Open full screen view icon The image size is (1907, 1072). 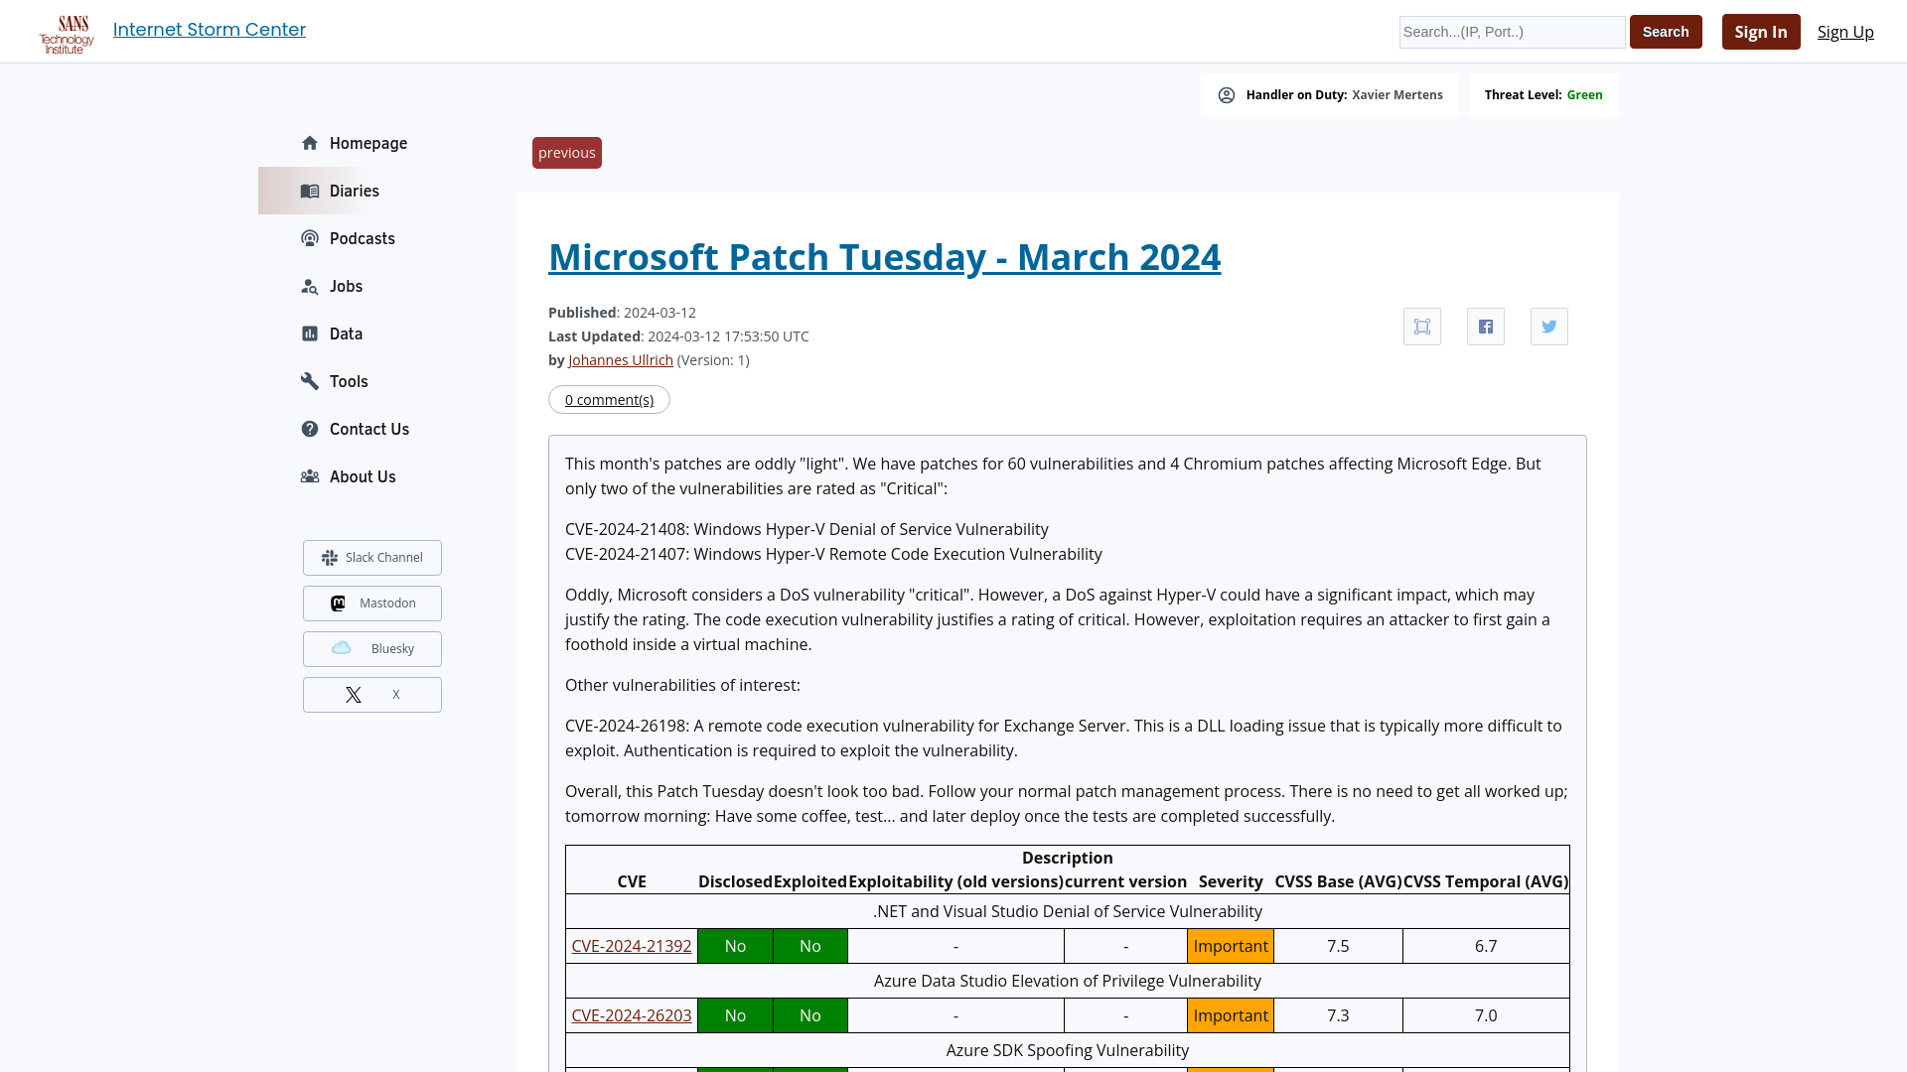[x=1422, y=327]
